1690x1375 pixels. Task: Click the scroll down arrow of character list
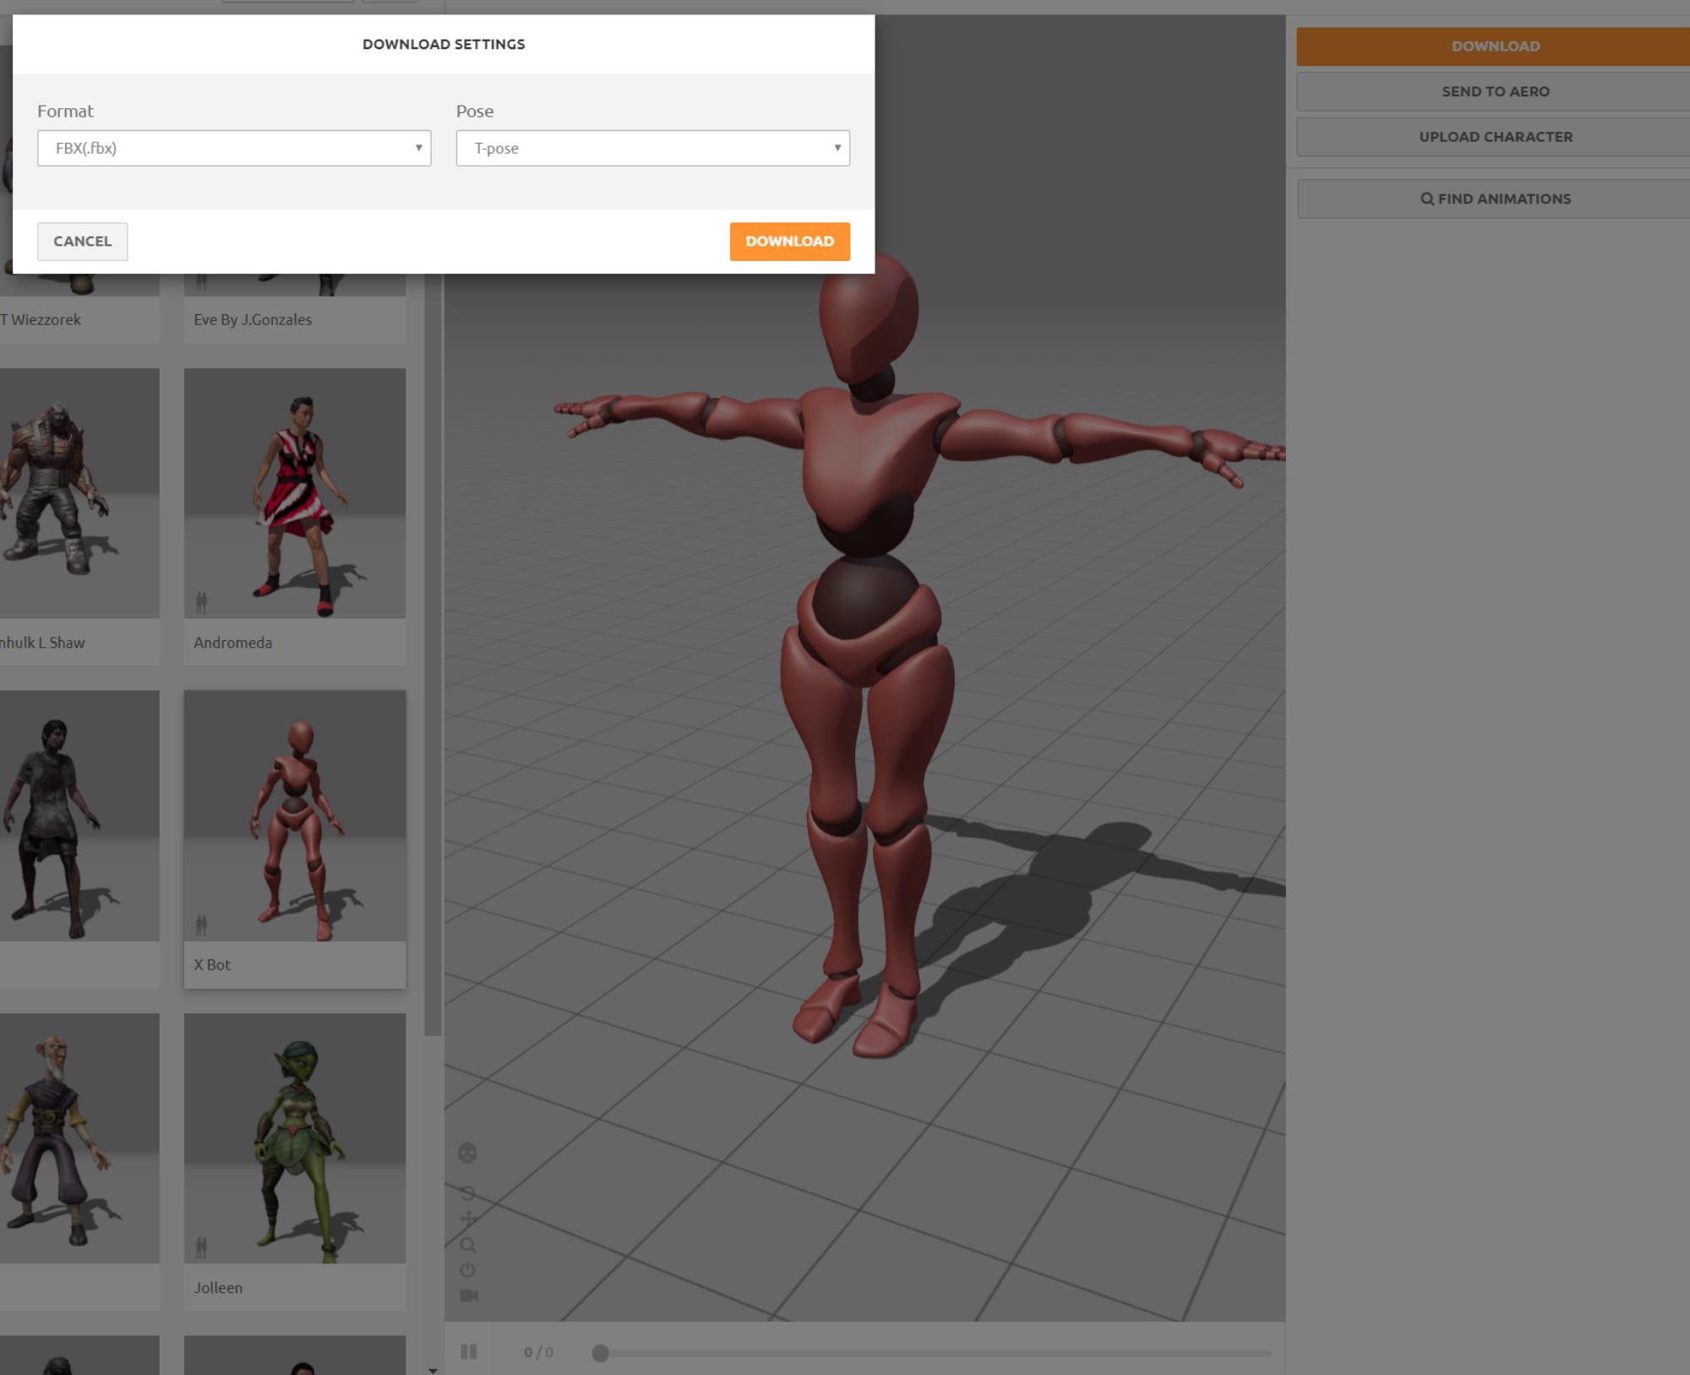click(433, 1370)
